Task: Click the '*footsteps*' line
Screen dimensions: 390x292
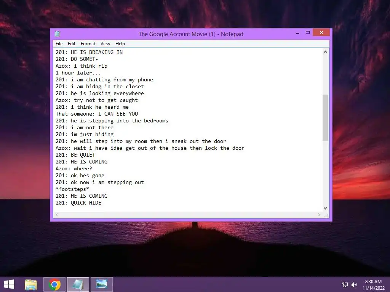Action: (x=72, y=189)
